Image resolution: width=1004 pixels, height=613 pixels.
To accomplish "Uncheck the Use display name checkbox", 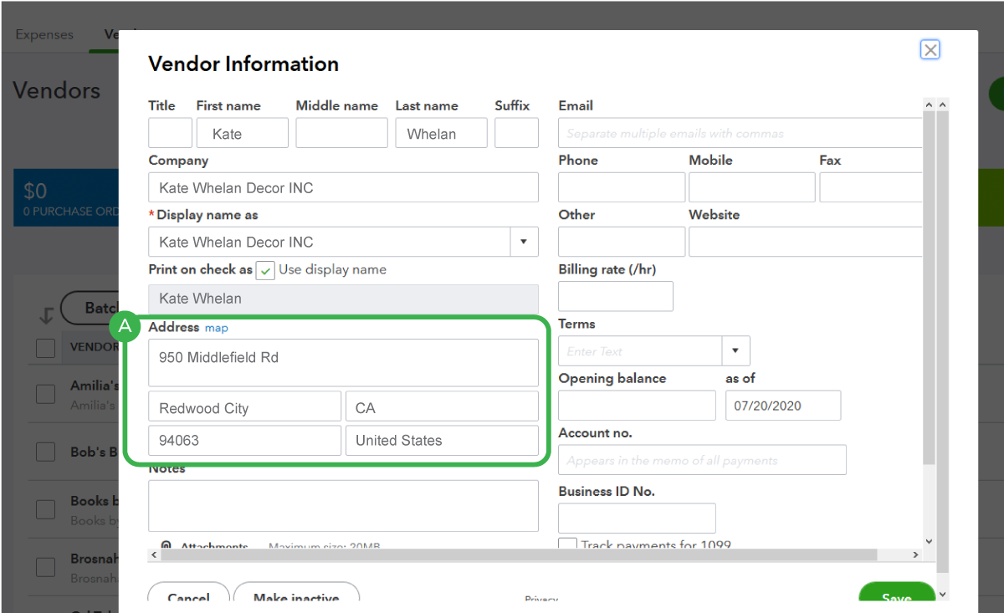I will pyautogui.click(x=265, y=270).
